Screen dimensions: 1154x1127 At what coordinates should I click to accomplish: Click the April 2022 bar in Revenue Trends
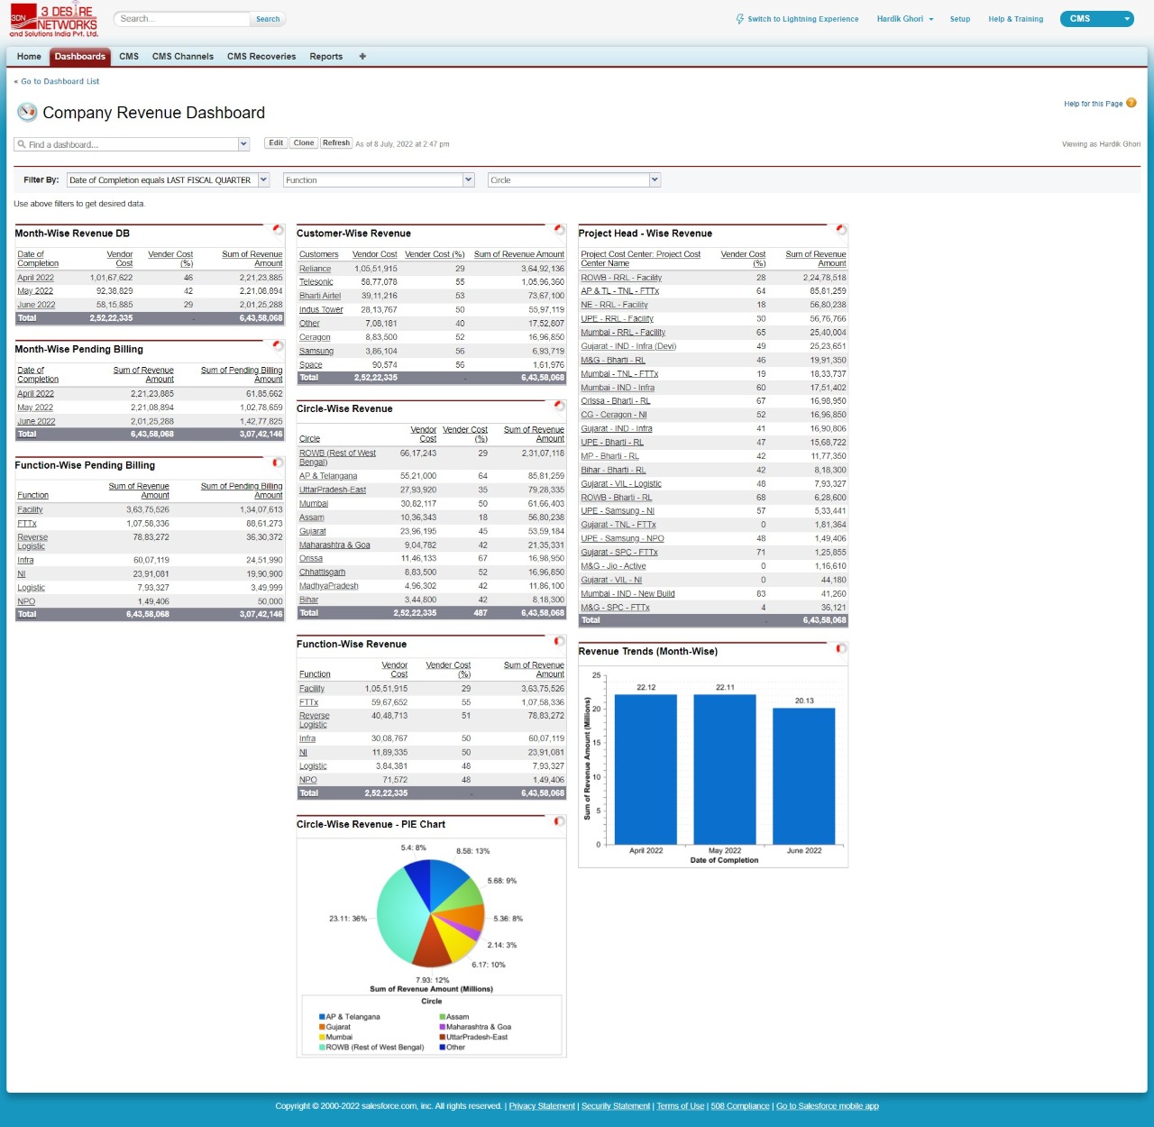[646, 769]
